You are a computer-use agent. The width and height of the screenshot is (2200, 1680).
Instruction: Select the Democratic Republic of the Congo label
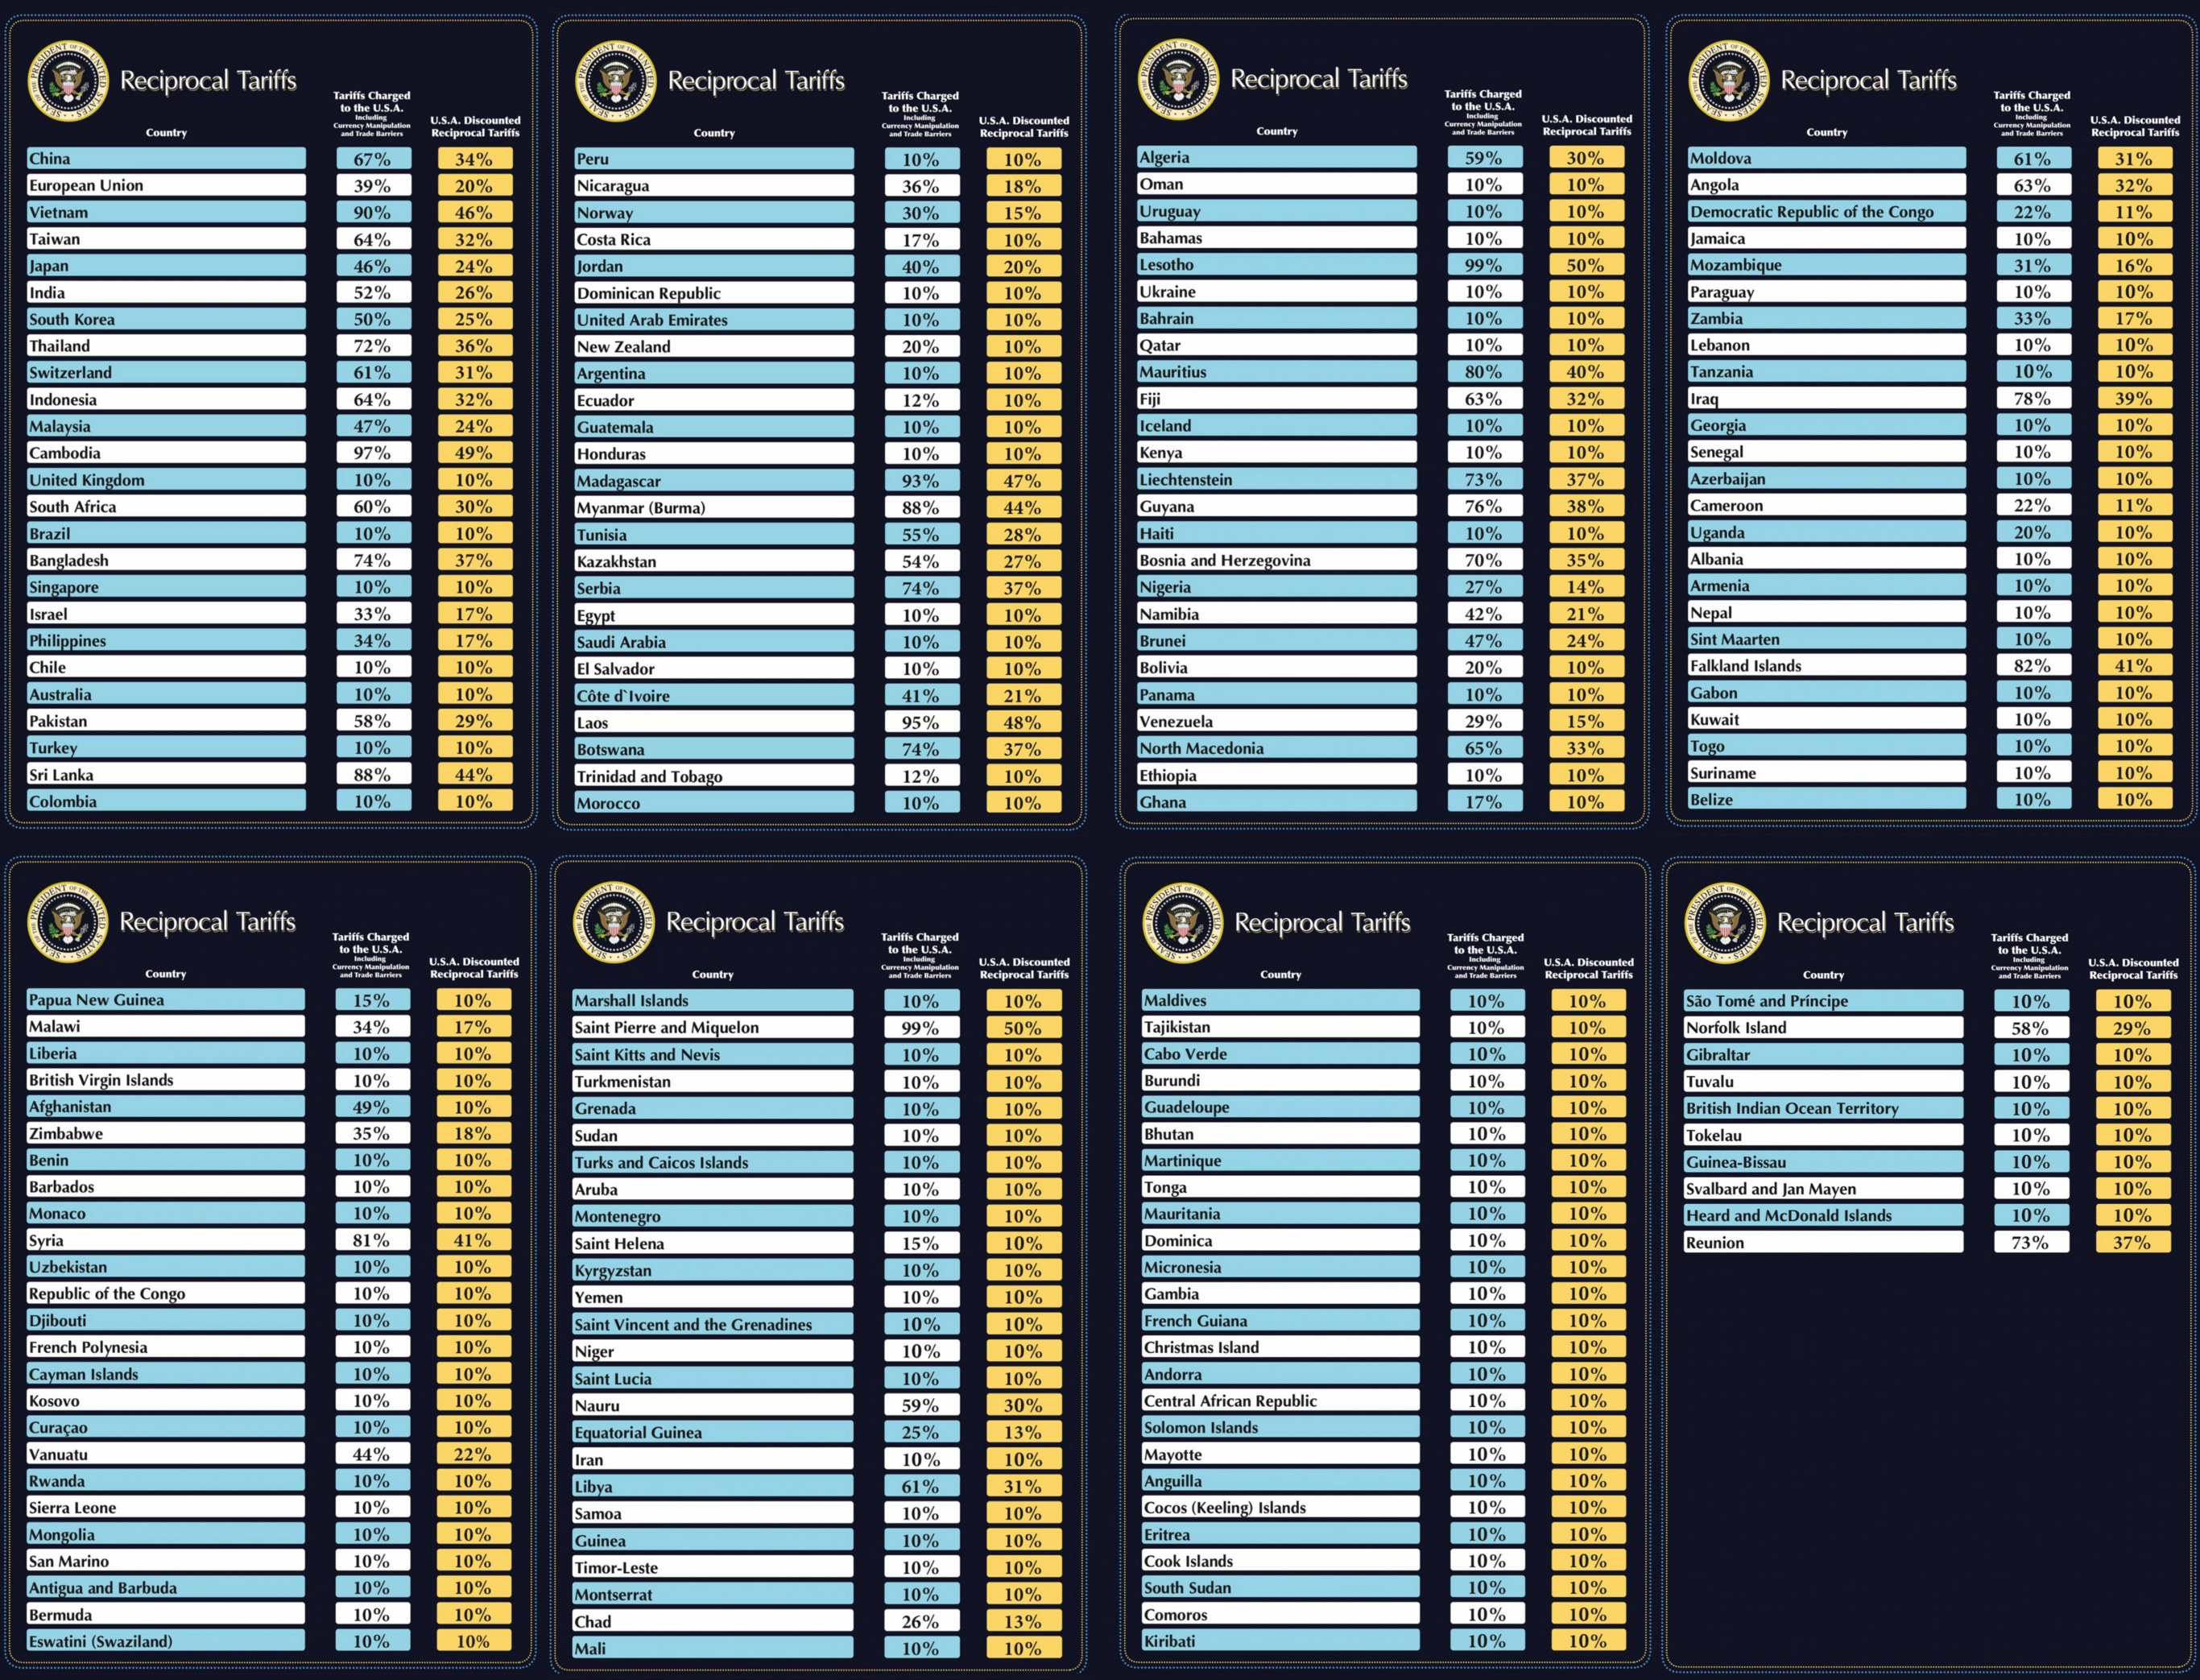1827,211
